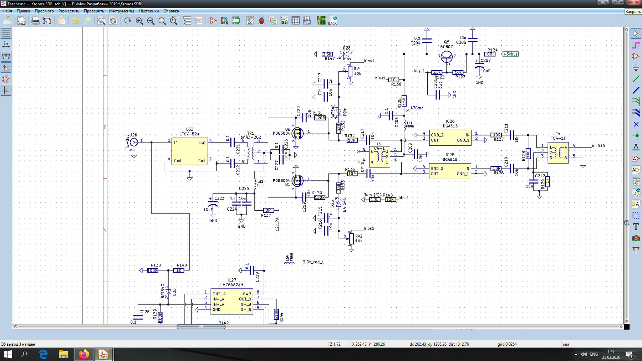
Task: Run electrical rules check ladybug icon
Action: coord(261,21)
